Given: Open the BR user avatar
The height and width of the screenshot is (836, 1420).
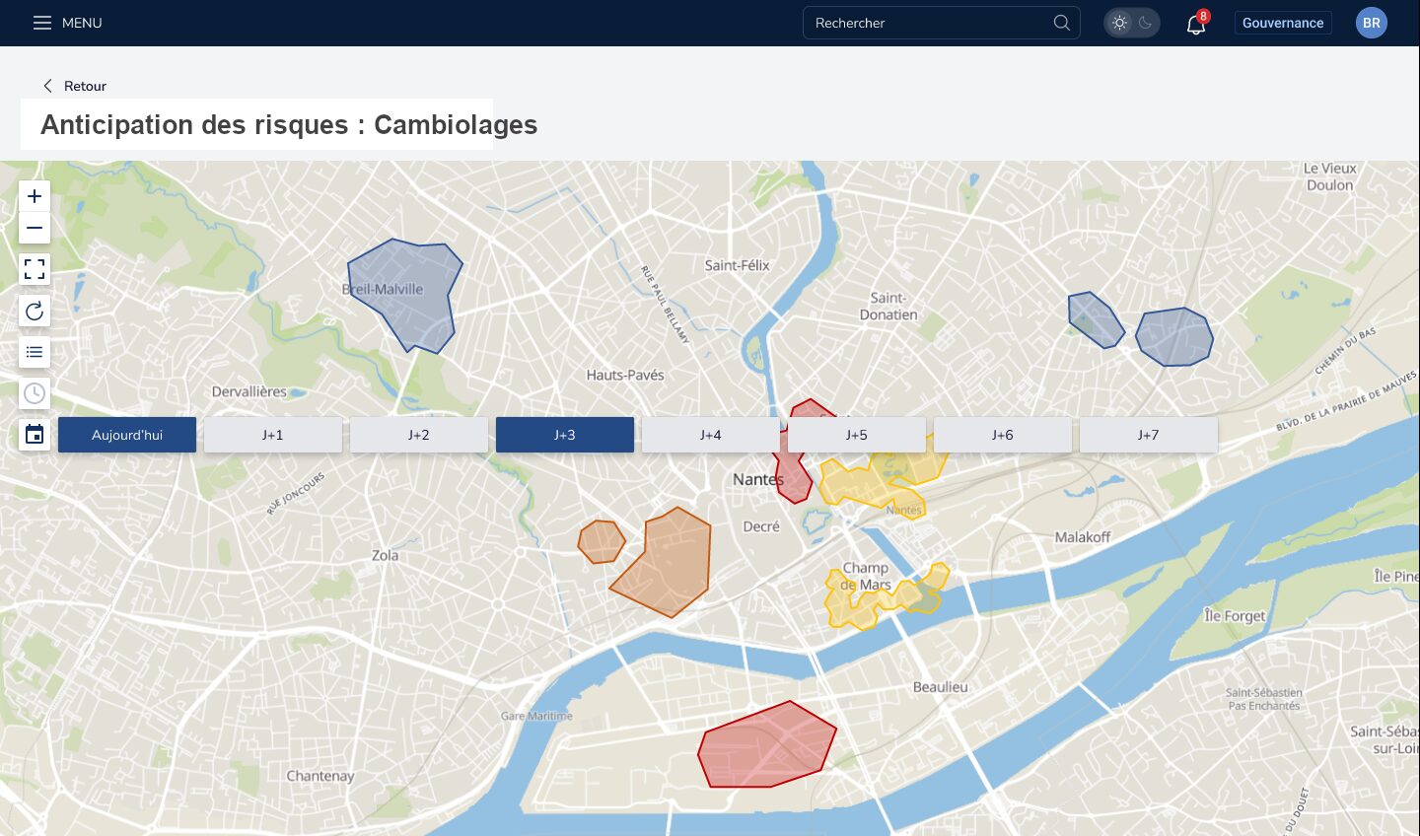Looking at the screenshot, I should click(x=1372, y=23).
